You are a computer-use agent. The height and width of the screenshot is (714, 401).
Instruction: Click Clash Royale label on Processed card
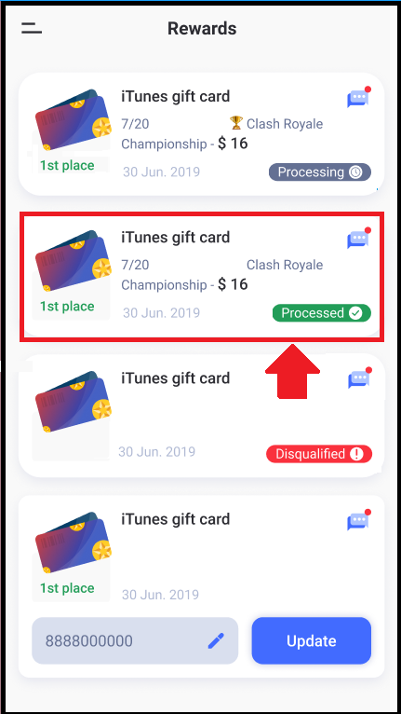(x=285, y=265)
